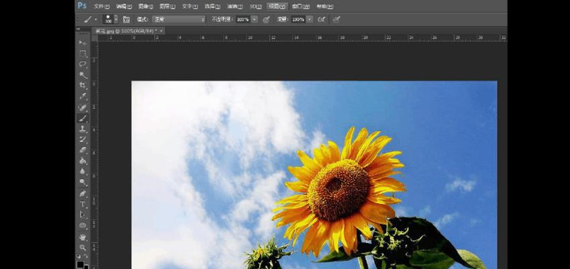Open the brush tool preset picker

(x=89, y=20)
